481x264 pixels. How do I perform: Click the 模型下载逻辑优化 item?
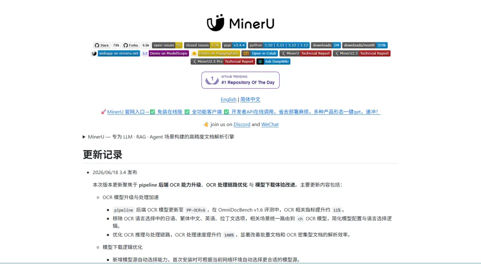pyautogui.click(x=122, y=247)
